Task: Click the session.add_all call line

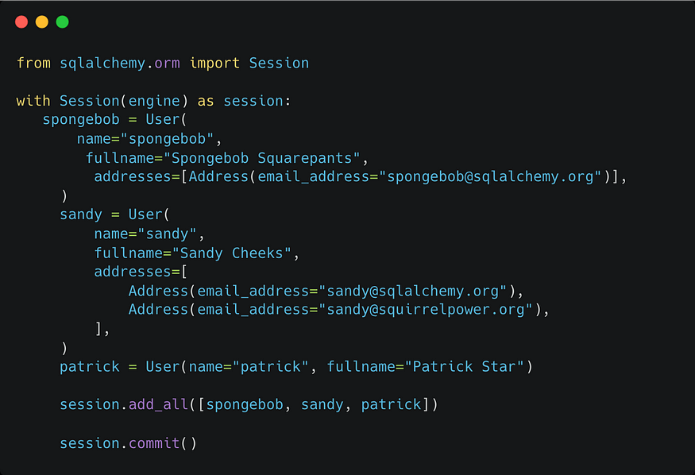Action: [x=249, y=404]
